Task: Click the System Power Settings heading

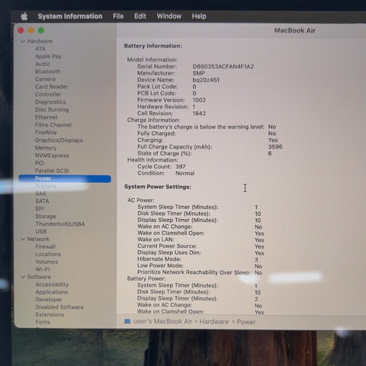Action: [x=158, y=187]
